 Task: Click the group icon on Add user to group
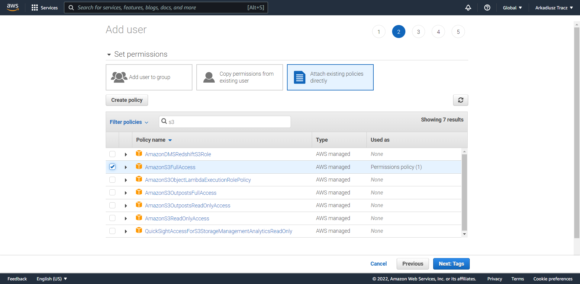[x=119, y=77]
